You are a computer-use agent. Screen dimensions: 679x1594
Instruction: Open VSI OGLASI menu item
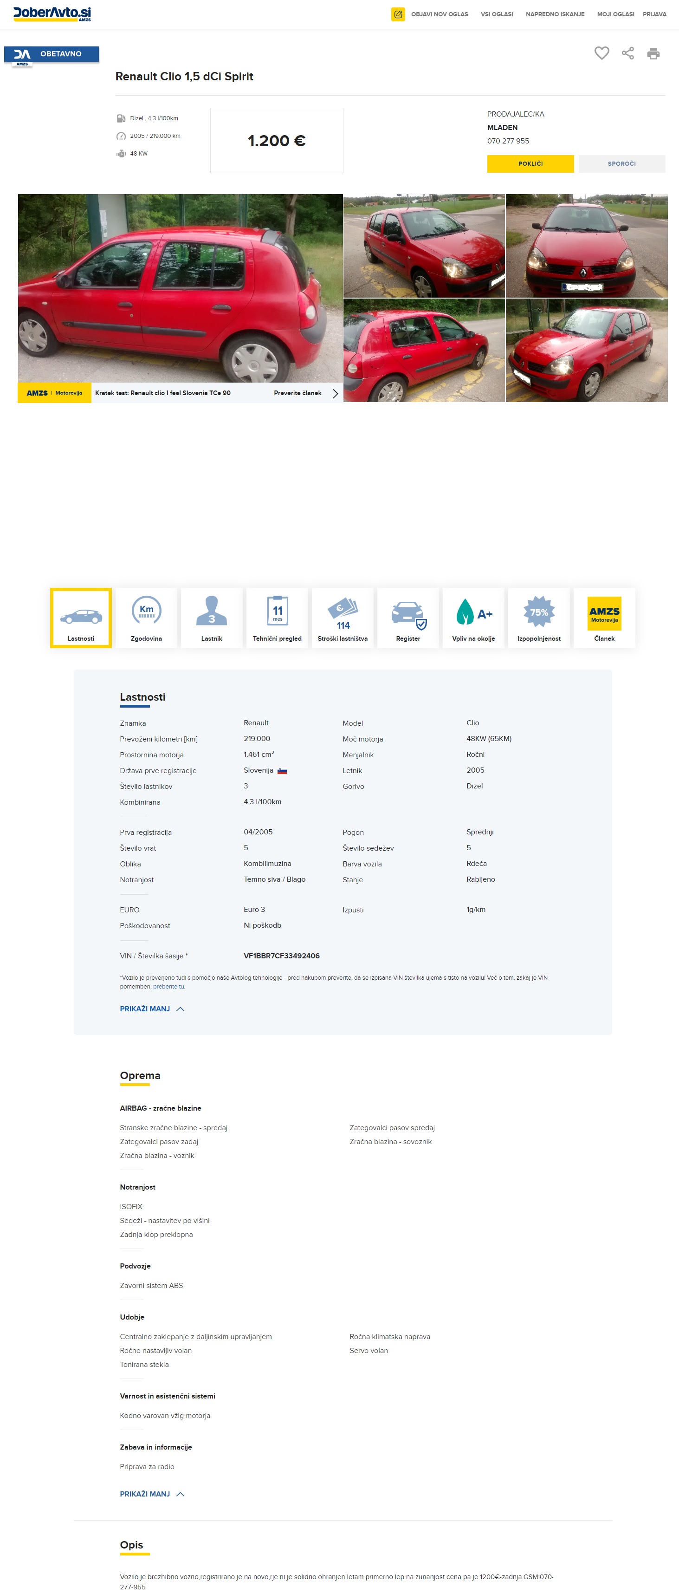(497, 14)
